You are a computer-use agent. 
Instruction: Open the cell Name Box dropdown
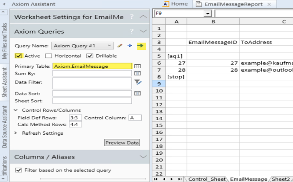tap(207, 13)
